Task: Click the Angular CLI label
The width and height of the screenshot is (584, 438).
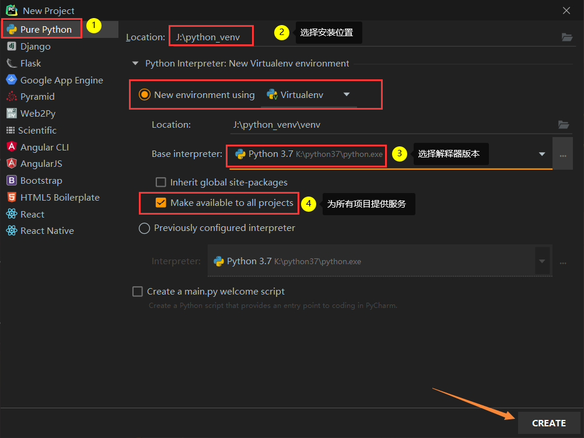Action: (45, 148)
